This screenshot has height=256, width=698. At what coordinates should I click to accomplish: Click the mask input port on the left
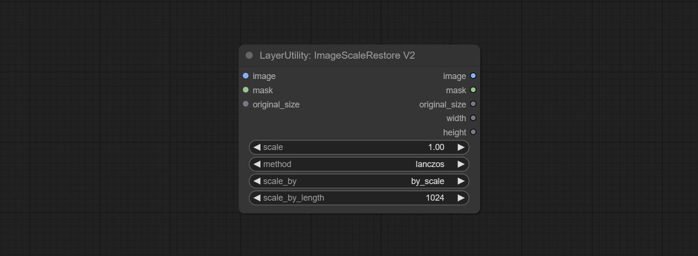click(245, 90)
